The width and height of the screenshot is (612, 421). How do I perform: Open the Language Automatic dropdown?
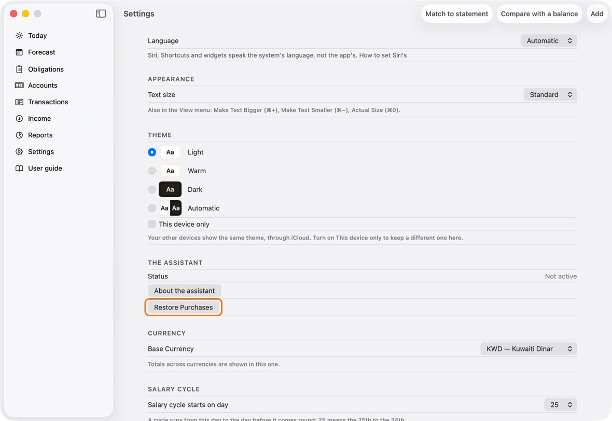click(548, 40)
